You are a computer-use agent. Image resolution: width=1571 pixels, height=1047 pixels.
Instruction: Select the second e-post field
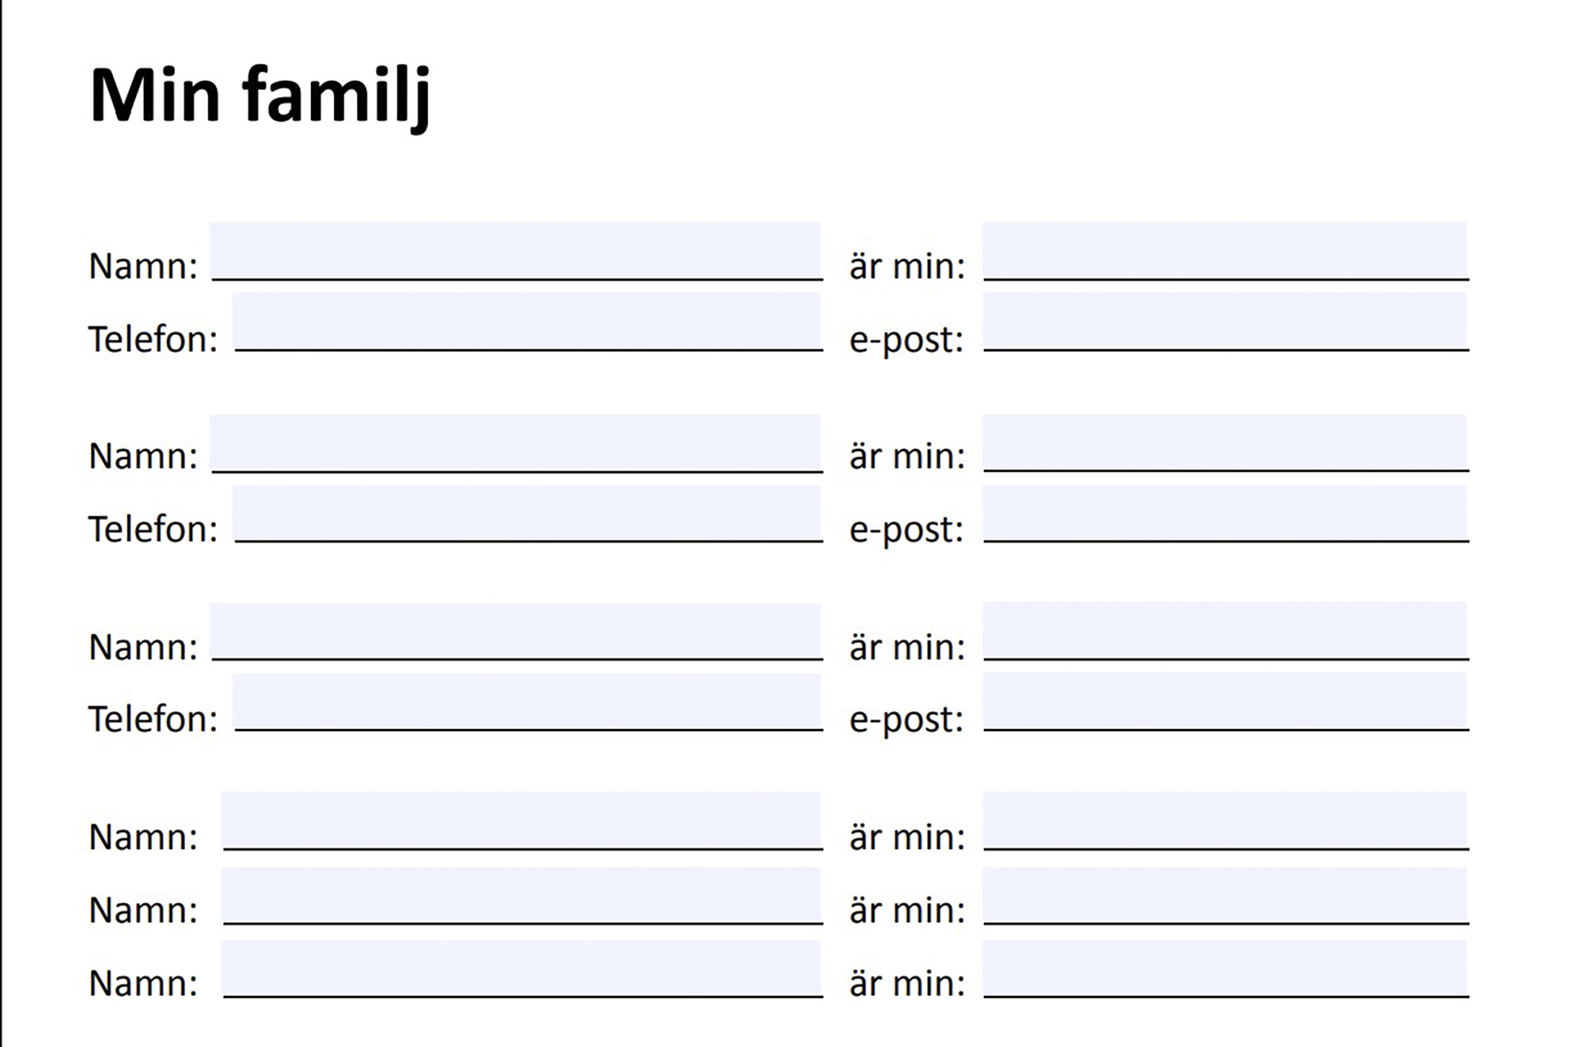(x=1224, y=513)
